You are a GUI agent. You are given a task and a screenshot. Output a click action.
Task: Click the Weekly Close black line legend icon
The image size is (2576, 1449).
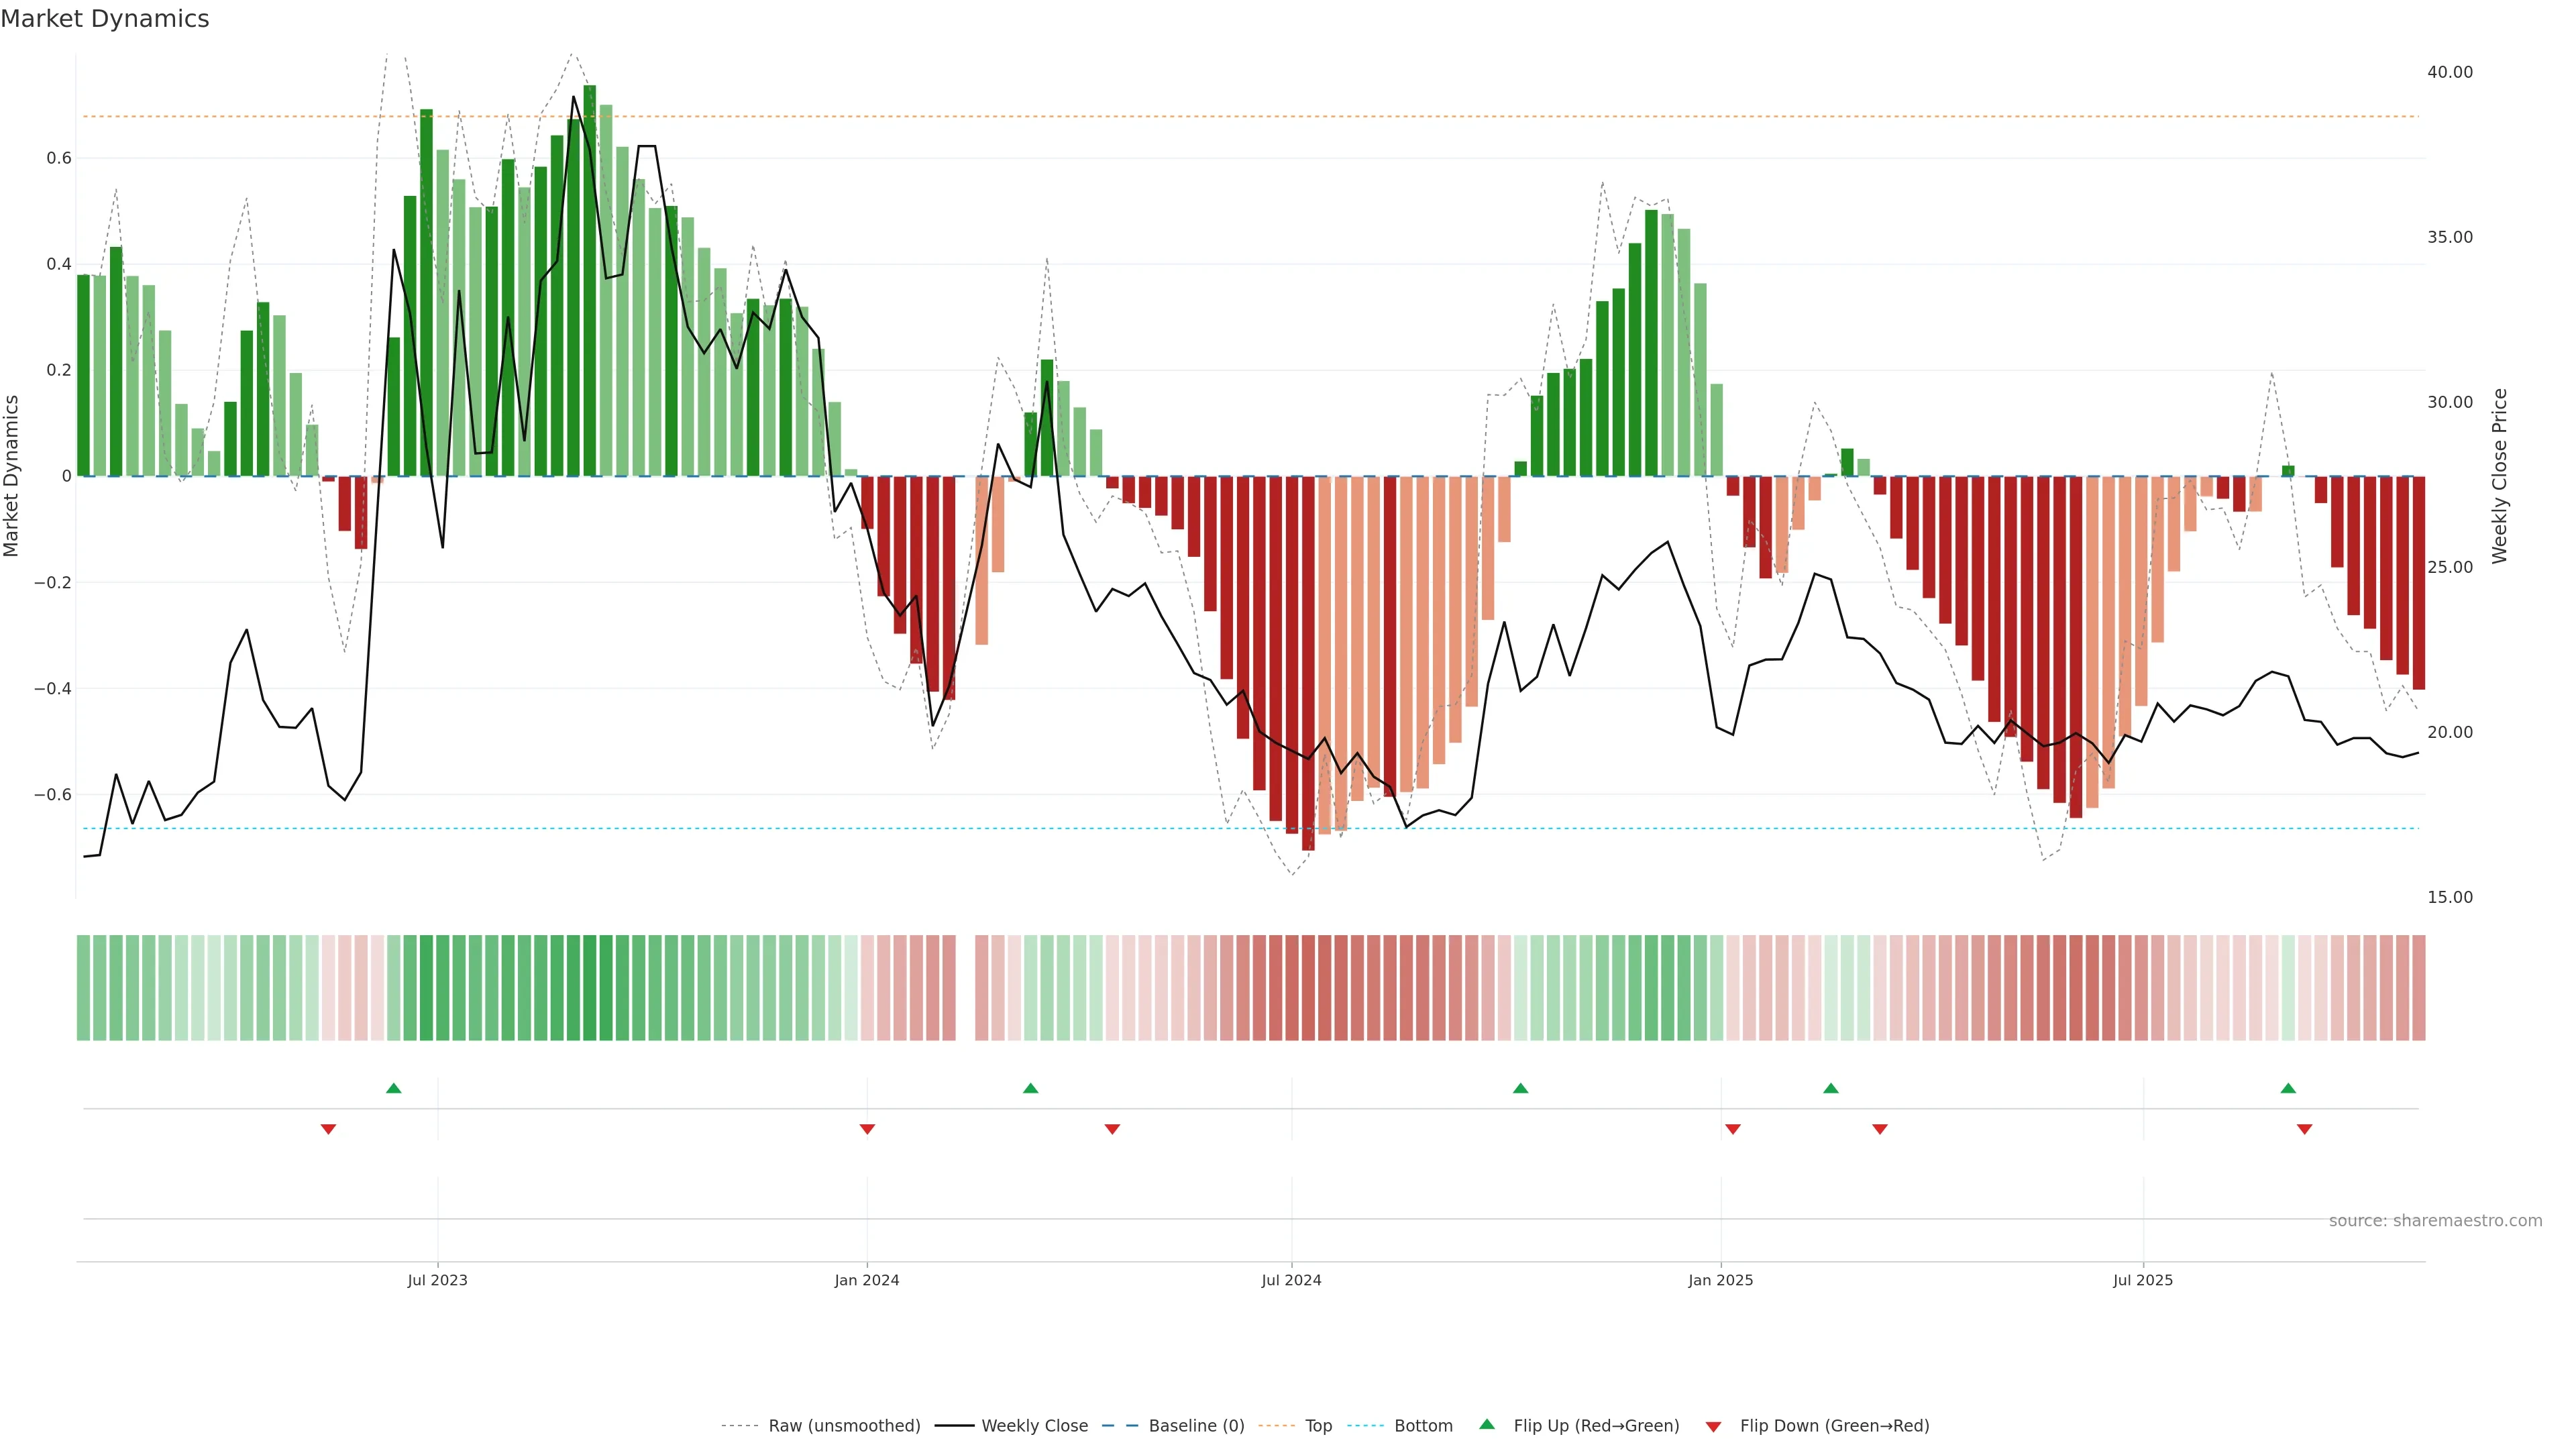[954, 1426]
